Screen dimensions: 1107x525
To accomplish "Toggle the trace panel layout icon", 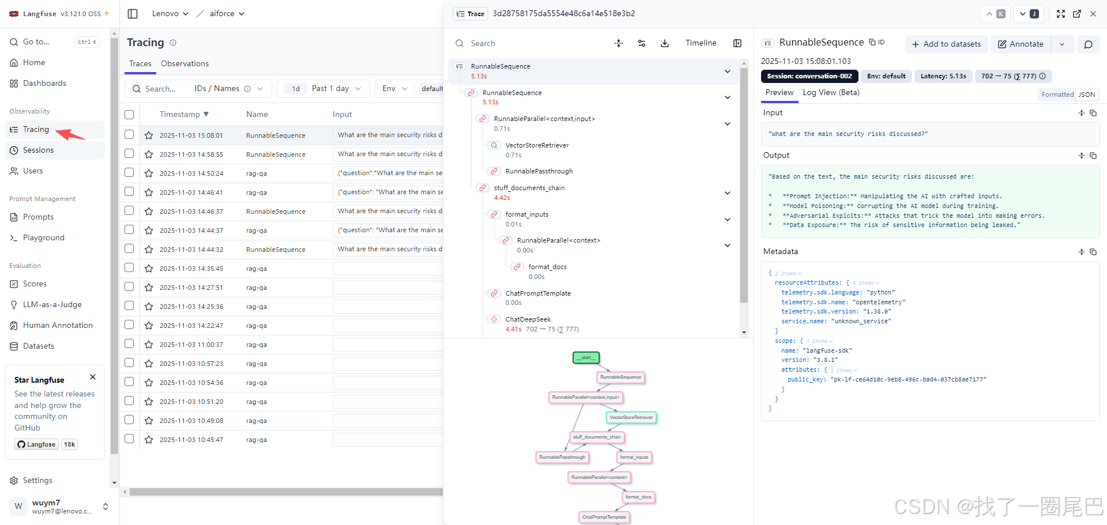I will pos(737,43).
